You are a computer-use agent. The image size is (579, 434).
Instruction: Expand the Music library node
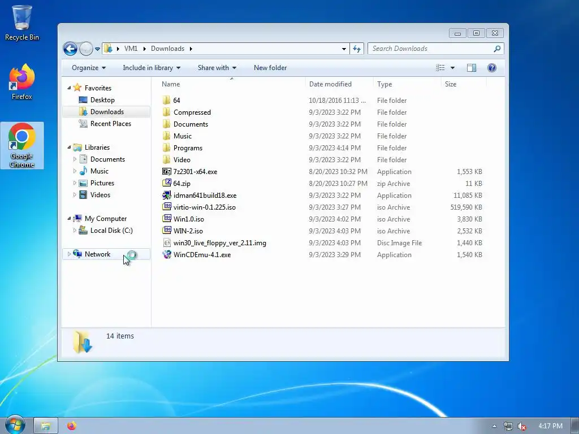(75, 171)
